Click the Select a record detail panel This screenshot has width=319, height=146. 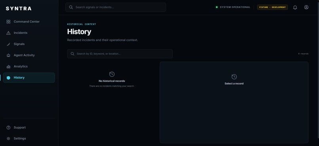[x=234, y=103]
